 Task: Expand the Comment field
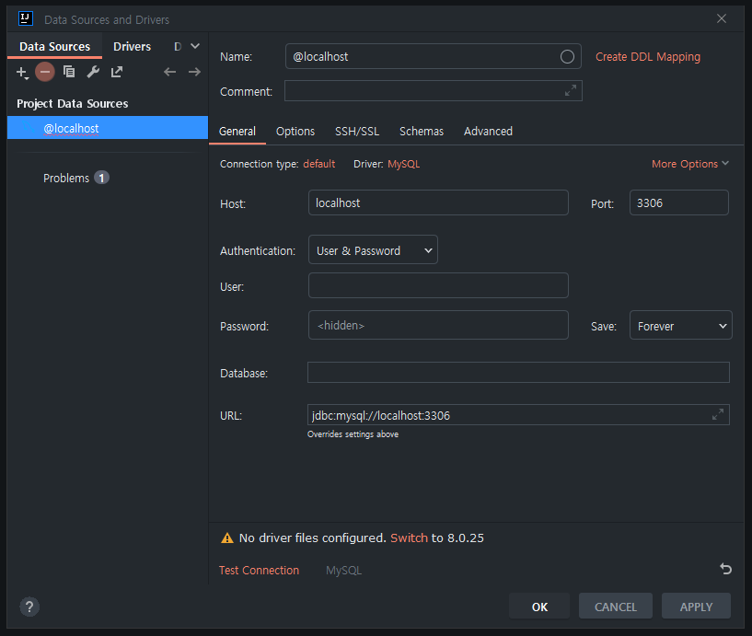pyautogui.click(x=571, y=90)
